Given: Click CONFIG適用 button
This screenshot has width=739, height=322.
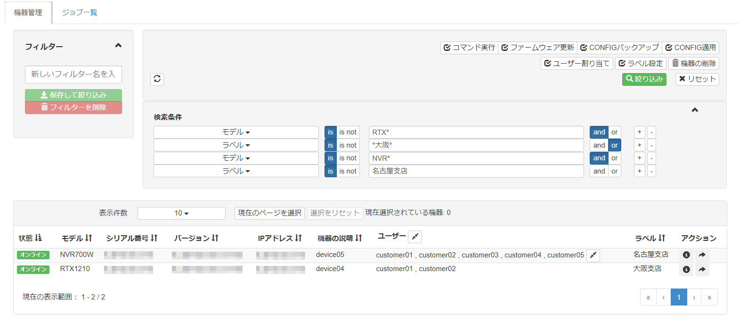Looking at the screenshot, I should (x=690, y=48).
